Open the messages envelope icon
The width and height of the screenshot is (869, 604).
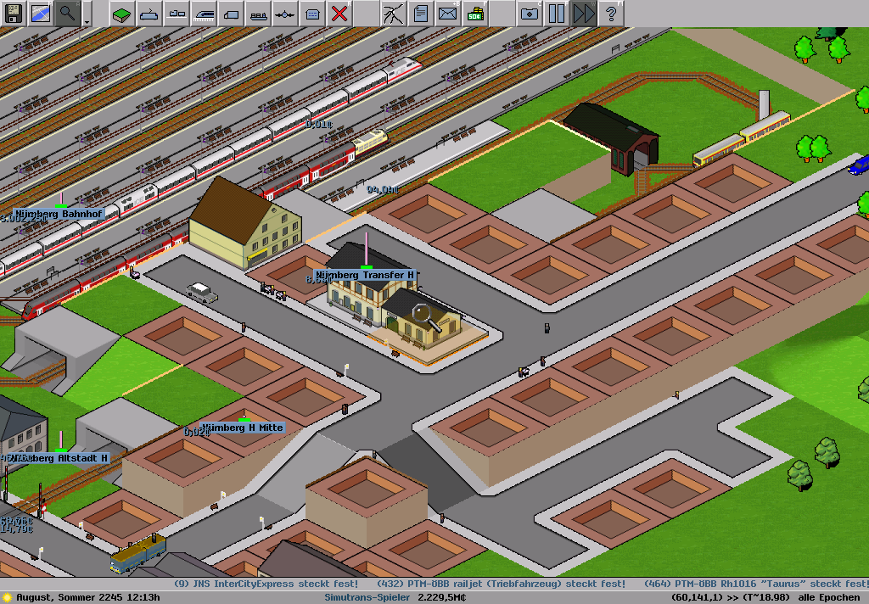click(447, 13)
